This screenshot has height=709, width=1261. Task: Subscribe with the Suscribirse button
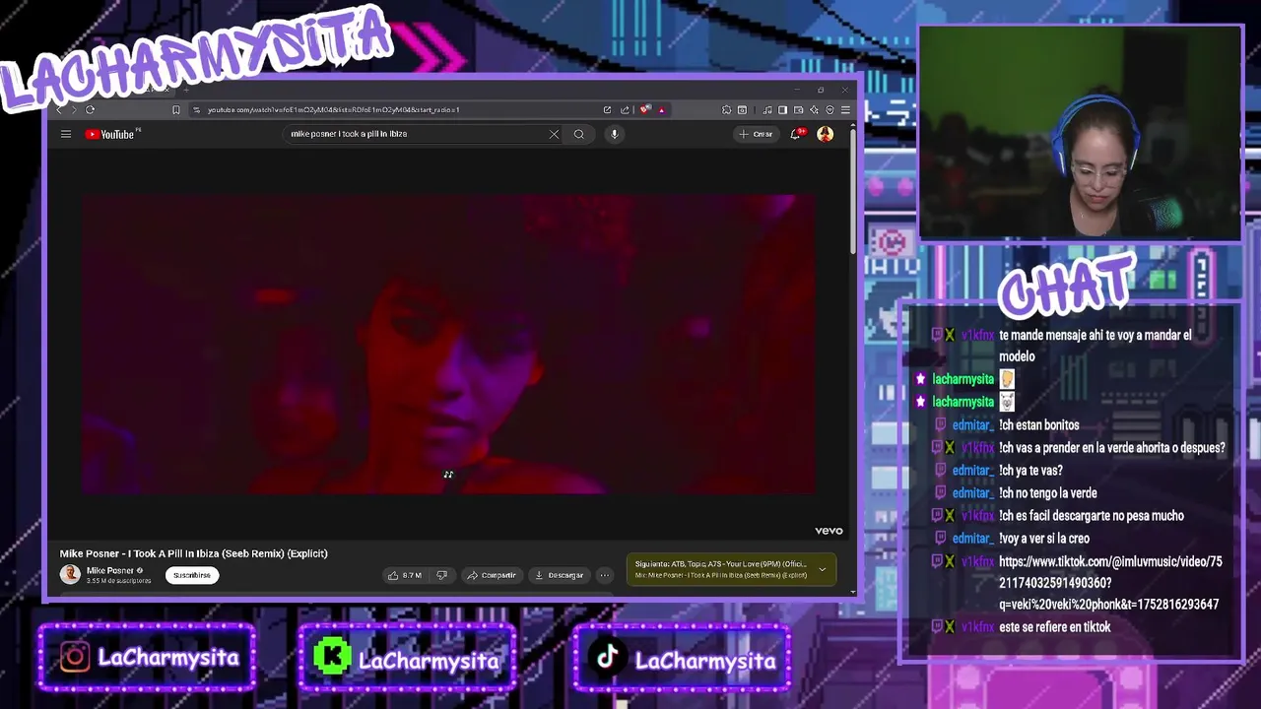point(192,575)
